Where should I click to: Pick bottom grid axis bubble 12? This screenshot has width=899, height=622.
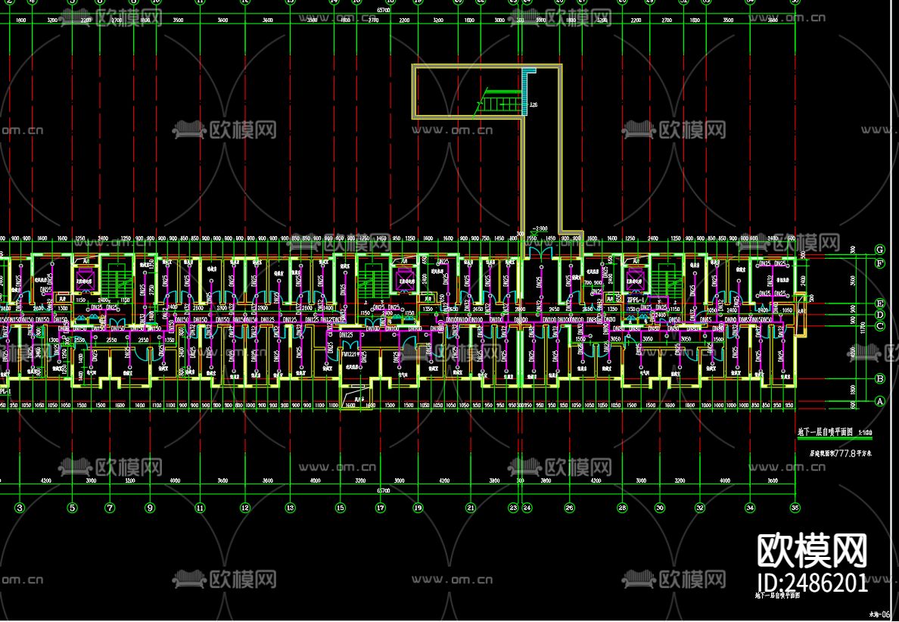pyautogui.click(x=245, y=508)
